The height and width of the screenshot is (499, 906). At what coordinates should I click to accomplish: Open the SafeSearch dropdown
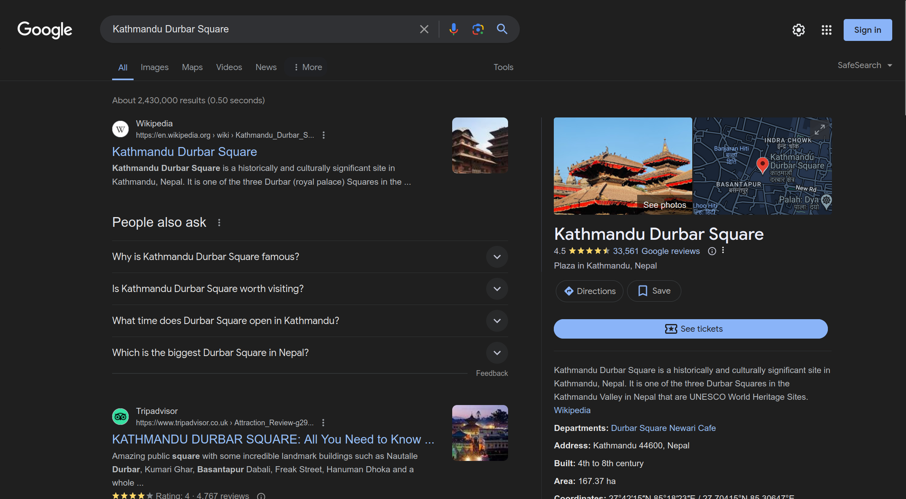tap(865, 65)
